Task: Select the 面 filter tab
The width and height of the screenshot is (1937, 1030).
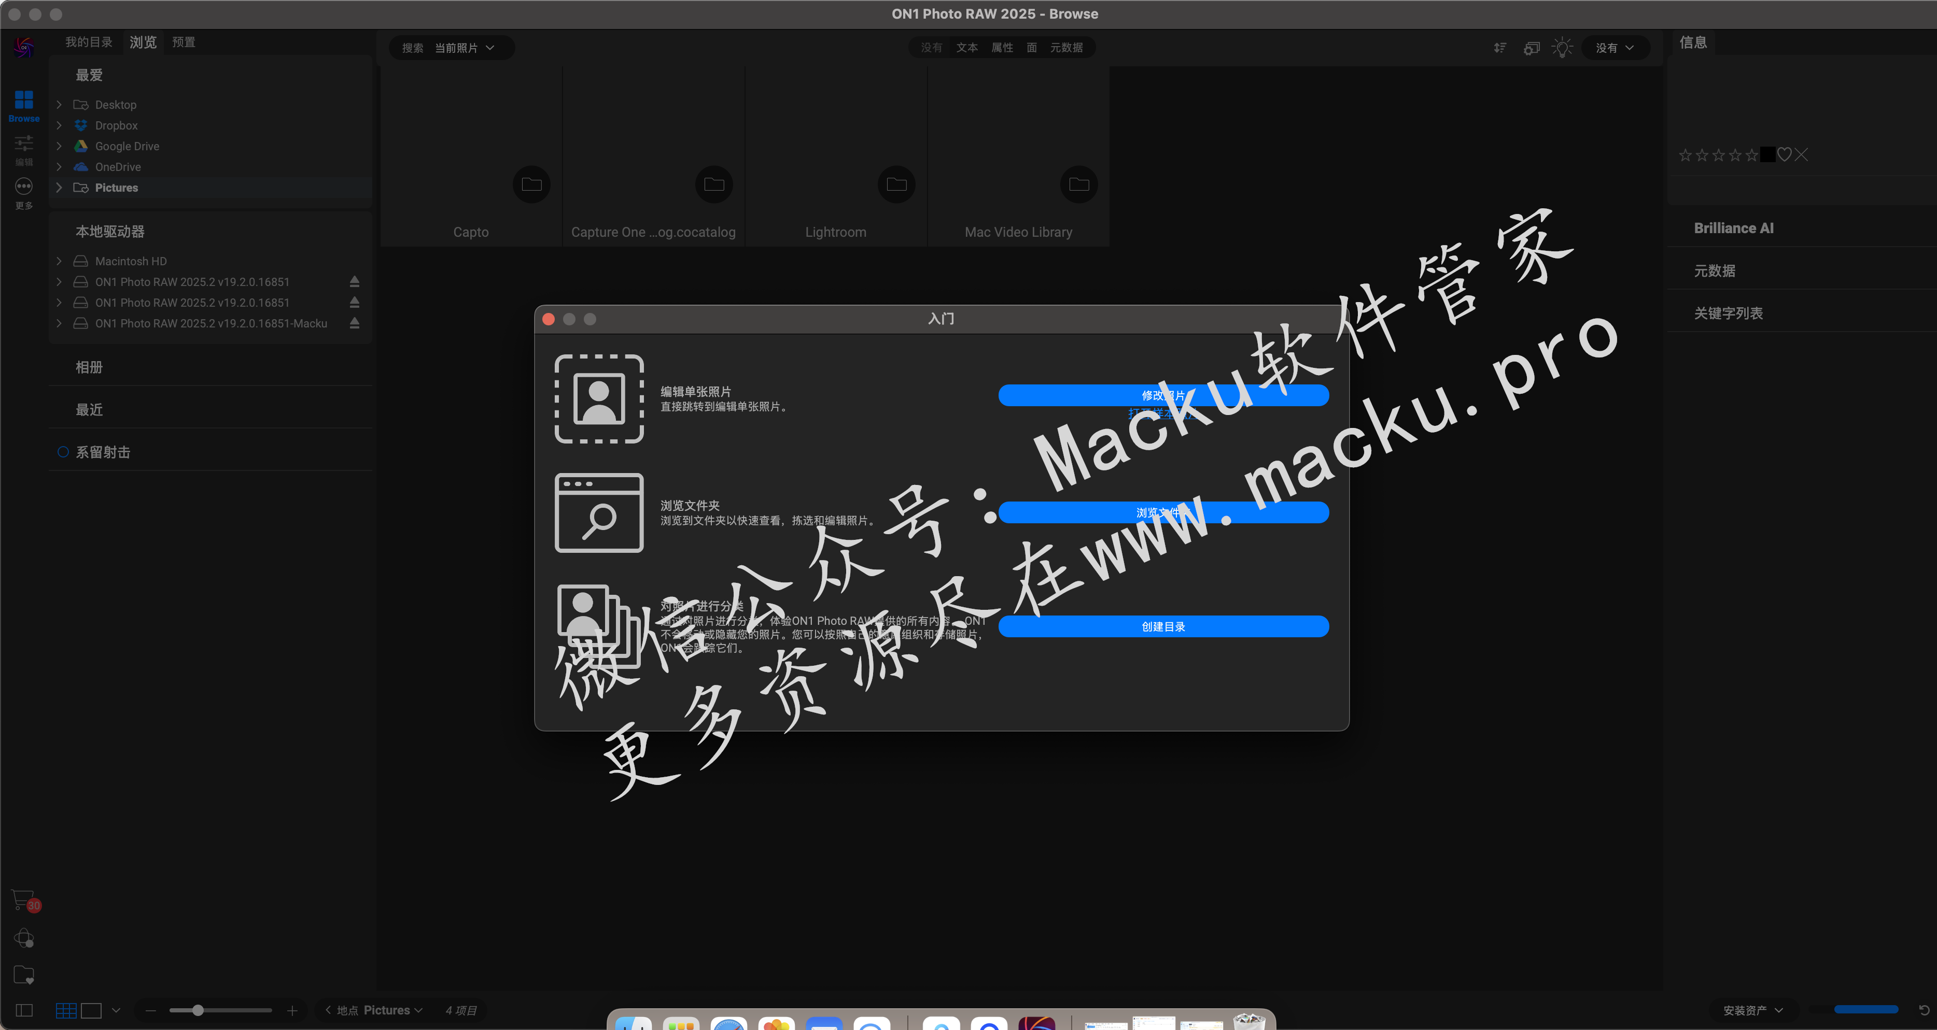Action: pyautogui.click(x=1032, y=48)
